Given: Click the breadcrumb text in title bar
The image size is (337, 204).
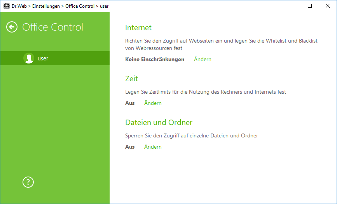Looking at the screenshot, I should (60, 6).
